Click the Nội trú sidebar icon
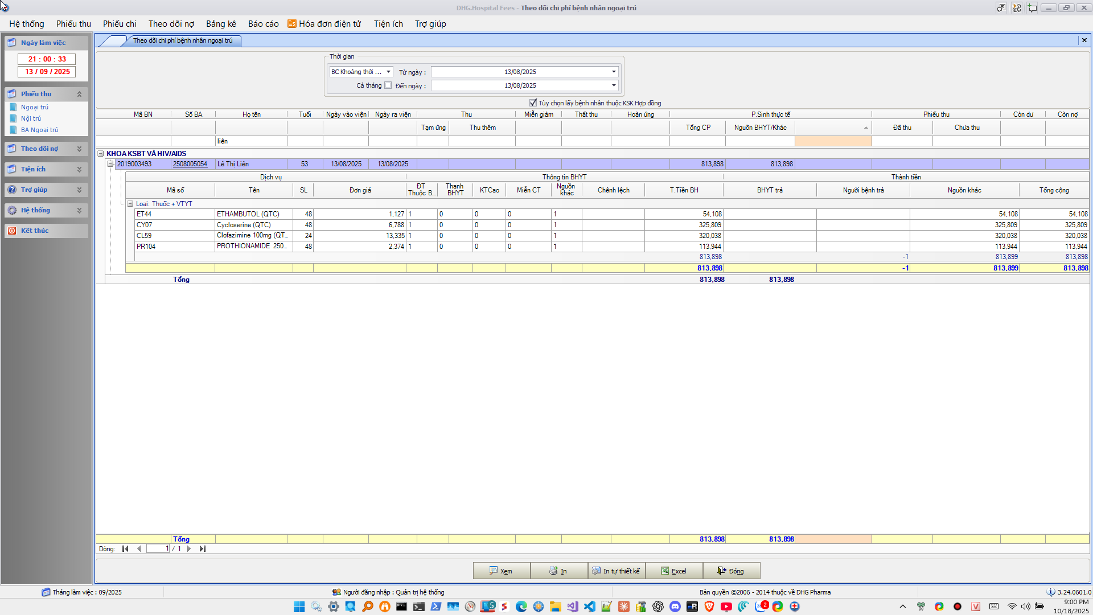This screenshot has height=615, width=1093. 13,118
